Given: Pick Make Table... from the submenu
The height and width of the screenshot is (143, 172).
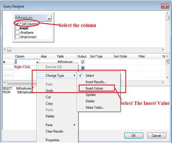Looking at the screenshot, I should click(95, 108).
